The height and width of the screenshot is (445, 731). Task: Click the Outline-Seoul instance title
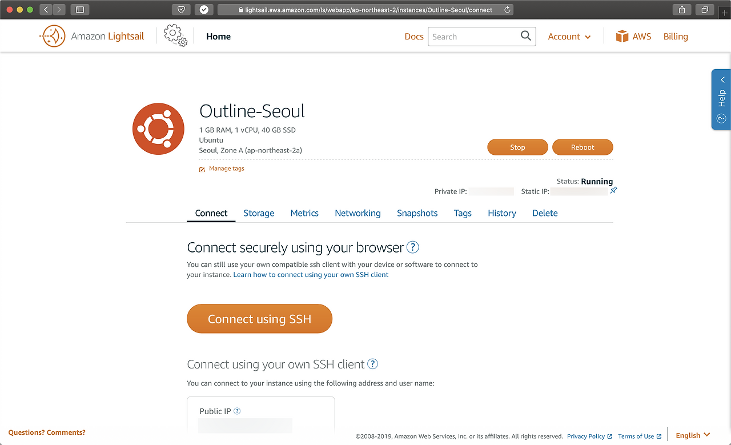[252, 111]
